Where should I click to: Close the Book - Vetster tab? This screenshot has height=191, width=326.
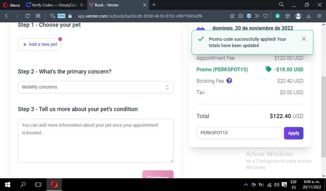click(x=145, y=5)
